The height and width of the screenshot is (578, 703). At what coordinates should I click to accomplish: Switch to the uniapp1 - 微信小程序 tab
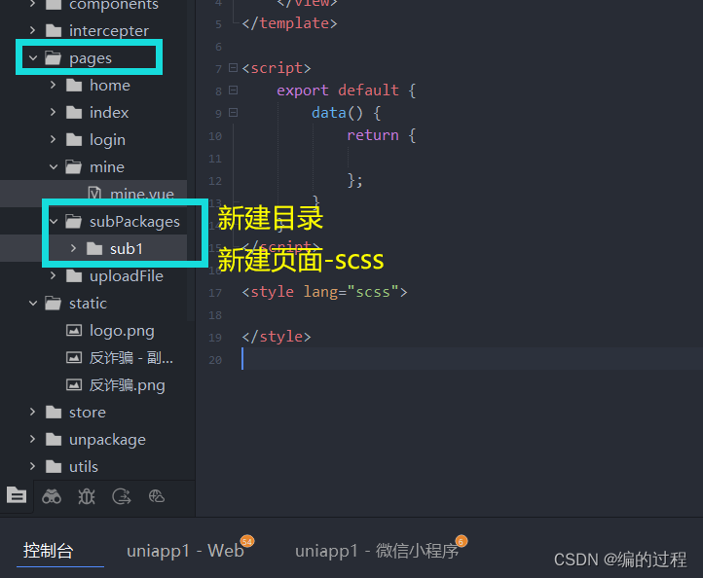click(377, 551)
